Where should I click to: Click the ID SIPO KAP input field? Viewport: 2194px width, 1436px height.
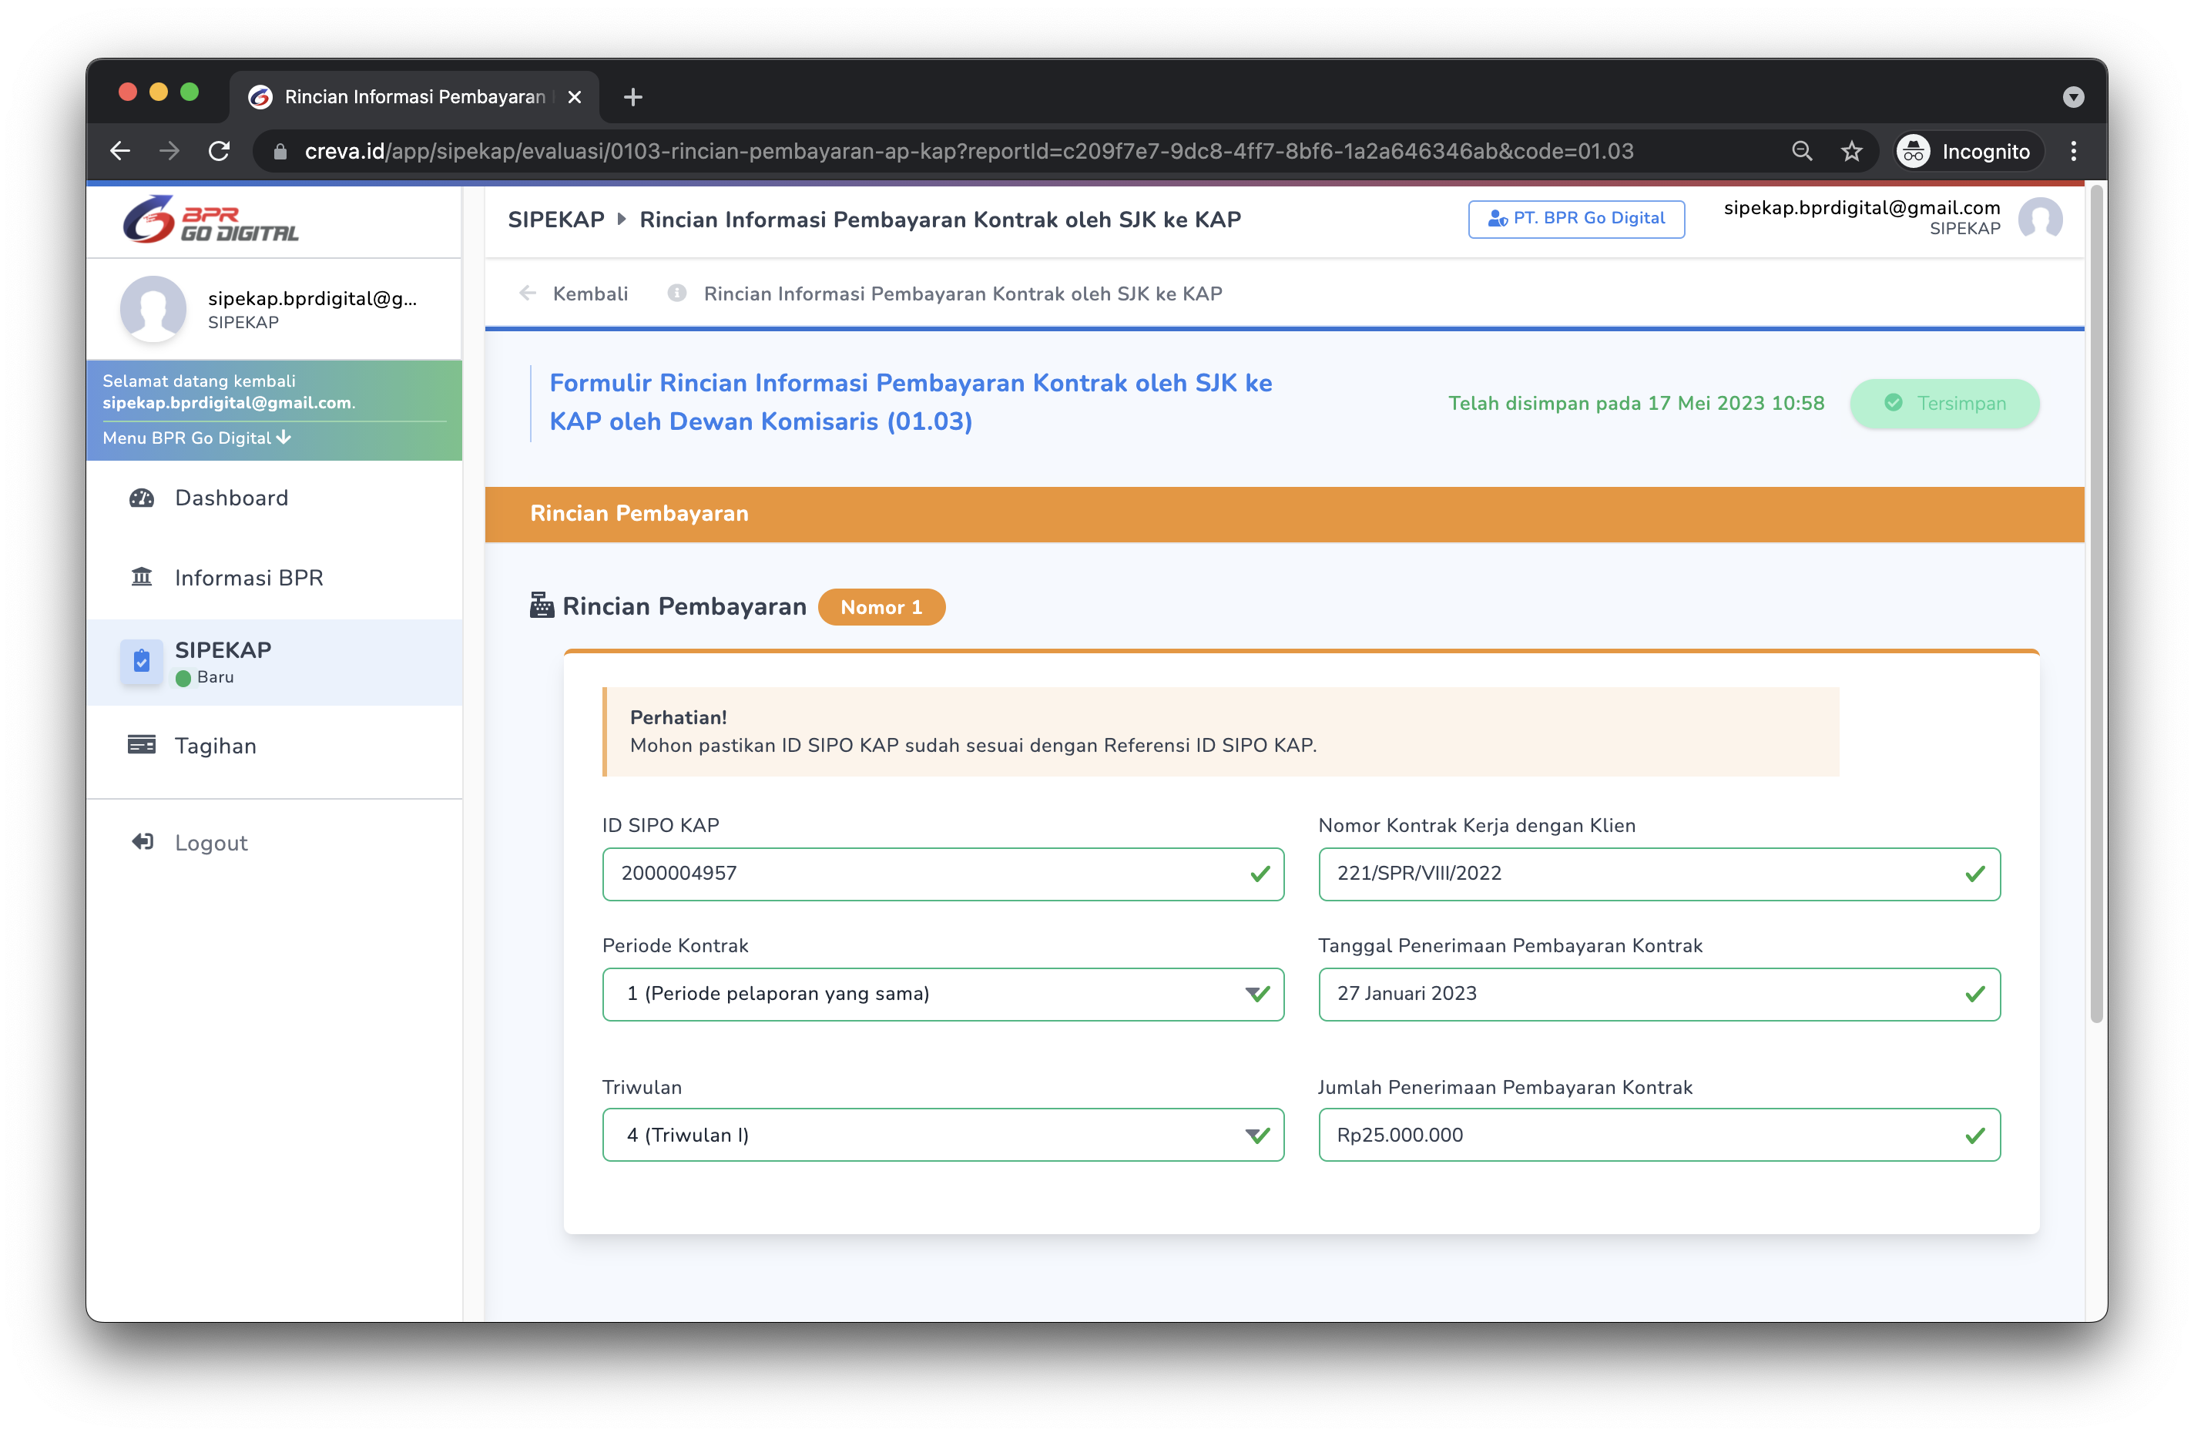click(942, 873)
